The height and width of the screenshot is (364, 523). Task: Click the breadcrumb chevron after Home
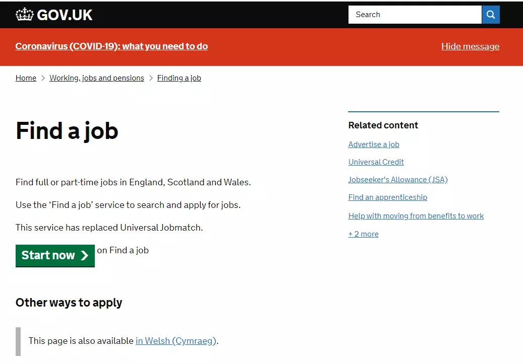pos(43,78)
